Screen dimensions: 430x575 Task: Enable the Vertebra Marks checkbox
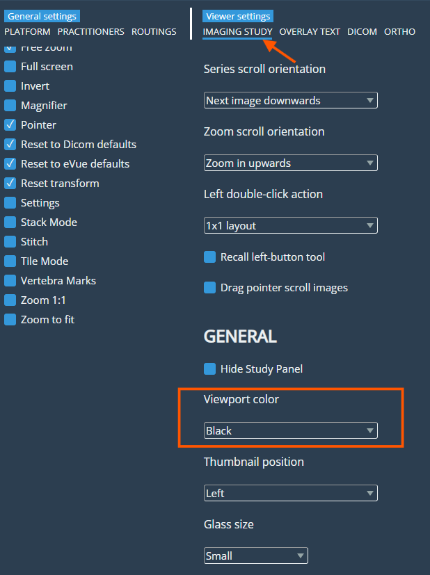(x=10, y=281)
